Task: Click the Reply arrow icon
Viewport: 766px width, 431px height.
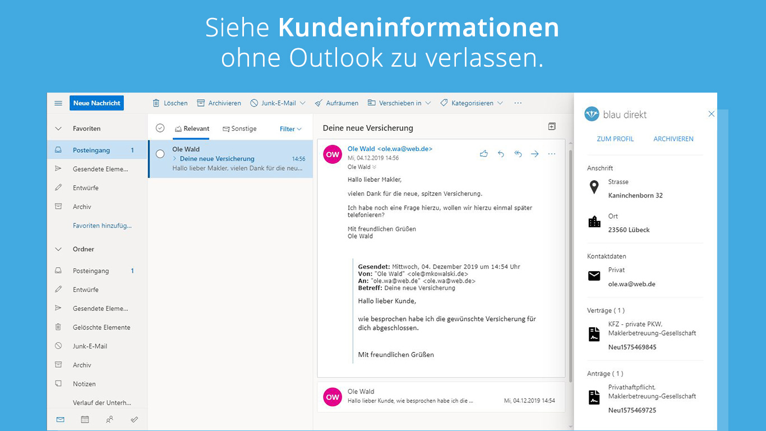Action: click(501, 154)
